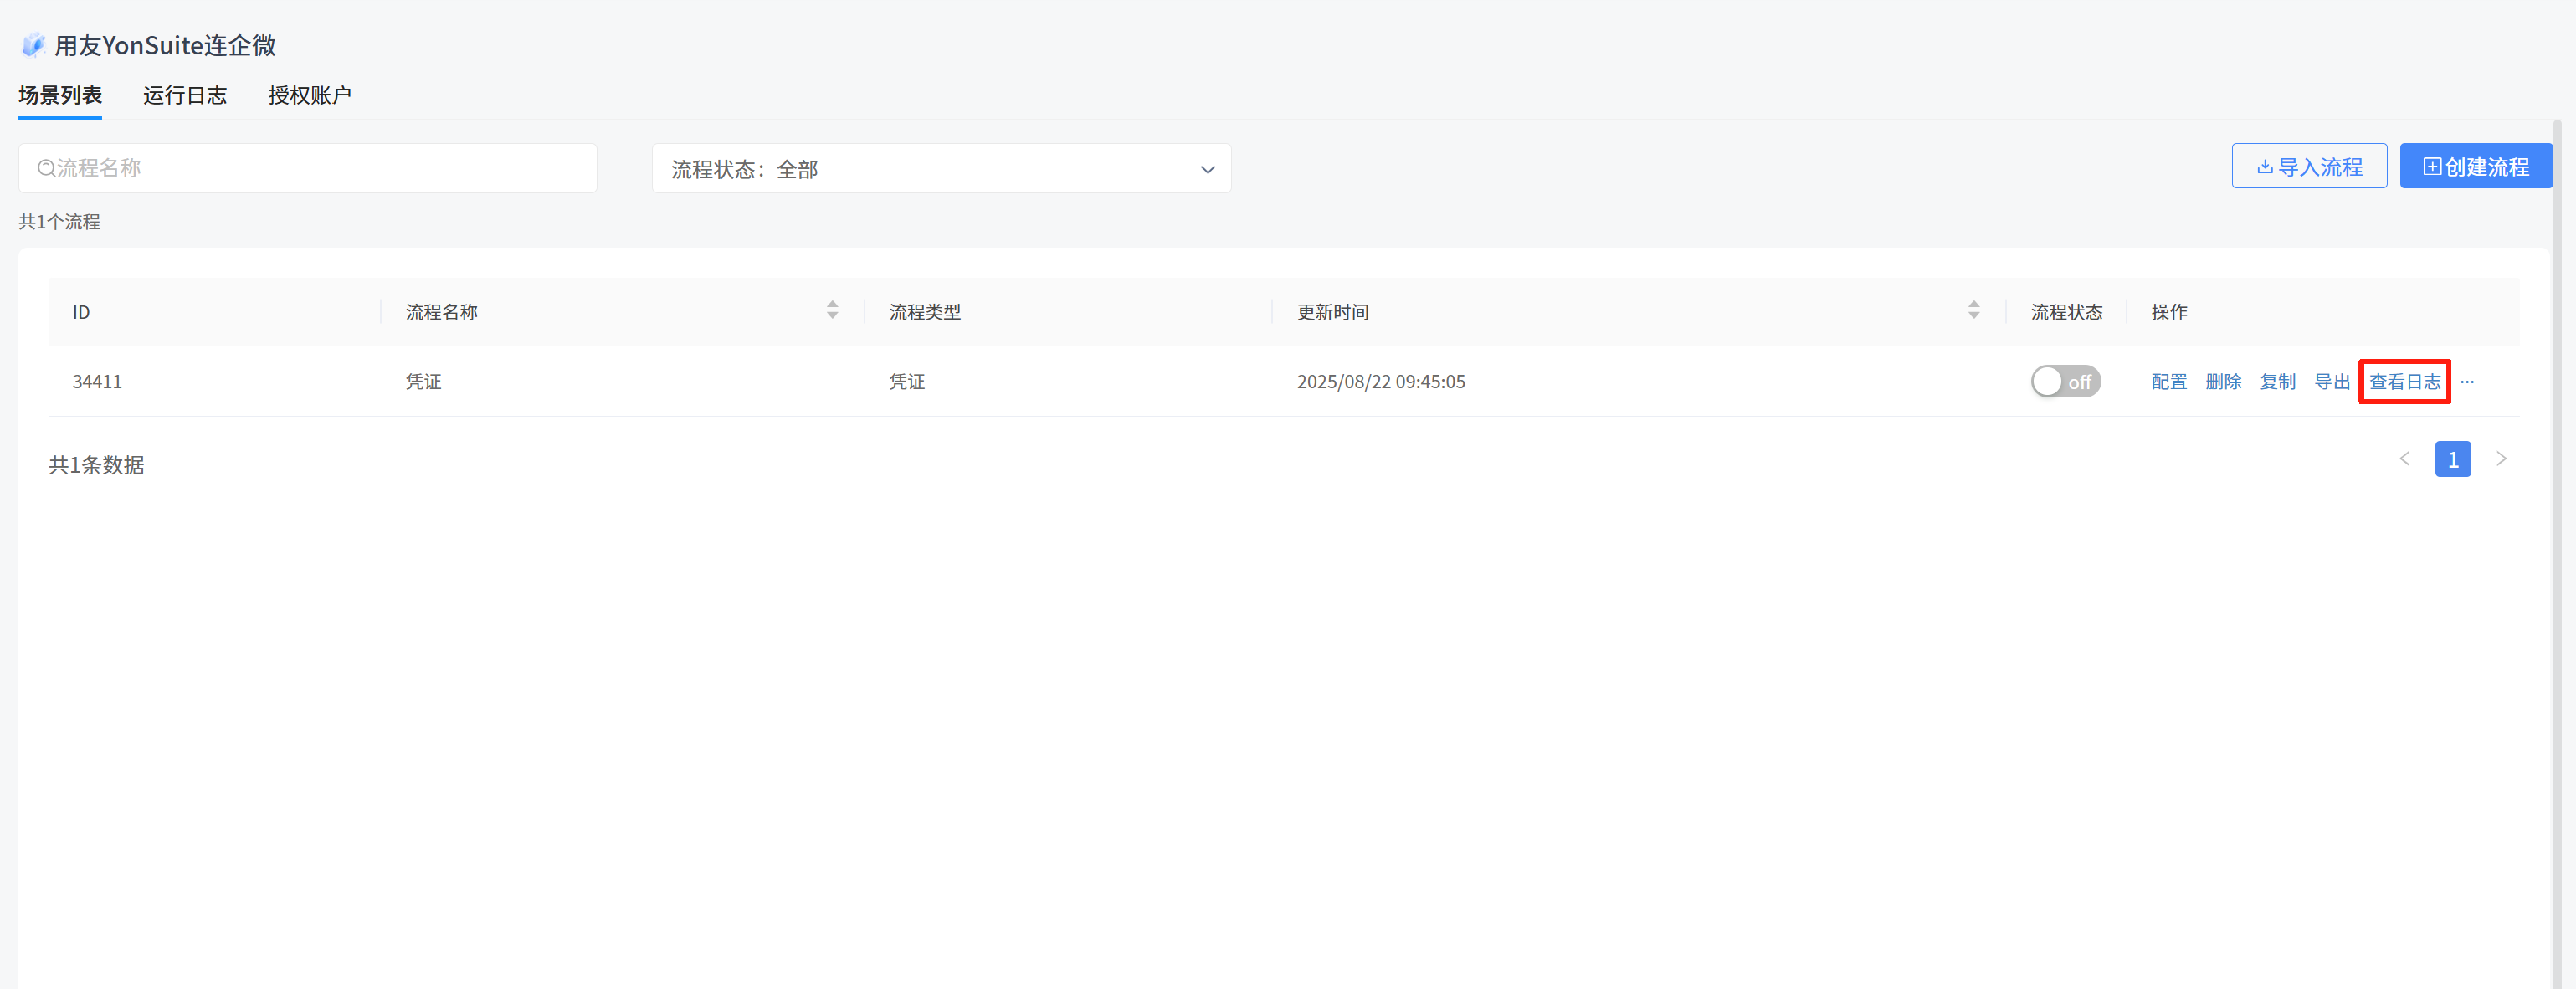This screenshot has height=989, width=2576.
Task: Click the ID column header
Action: (81, 312)
